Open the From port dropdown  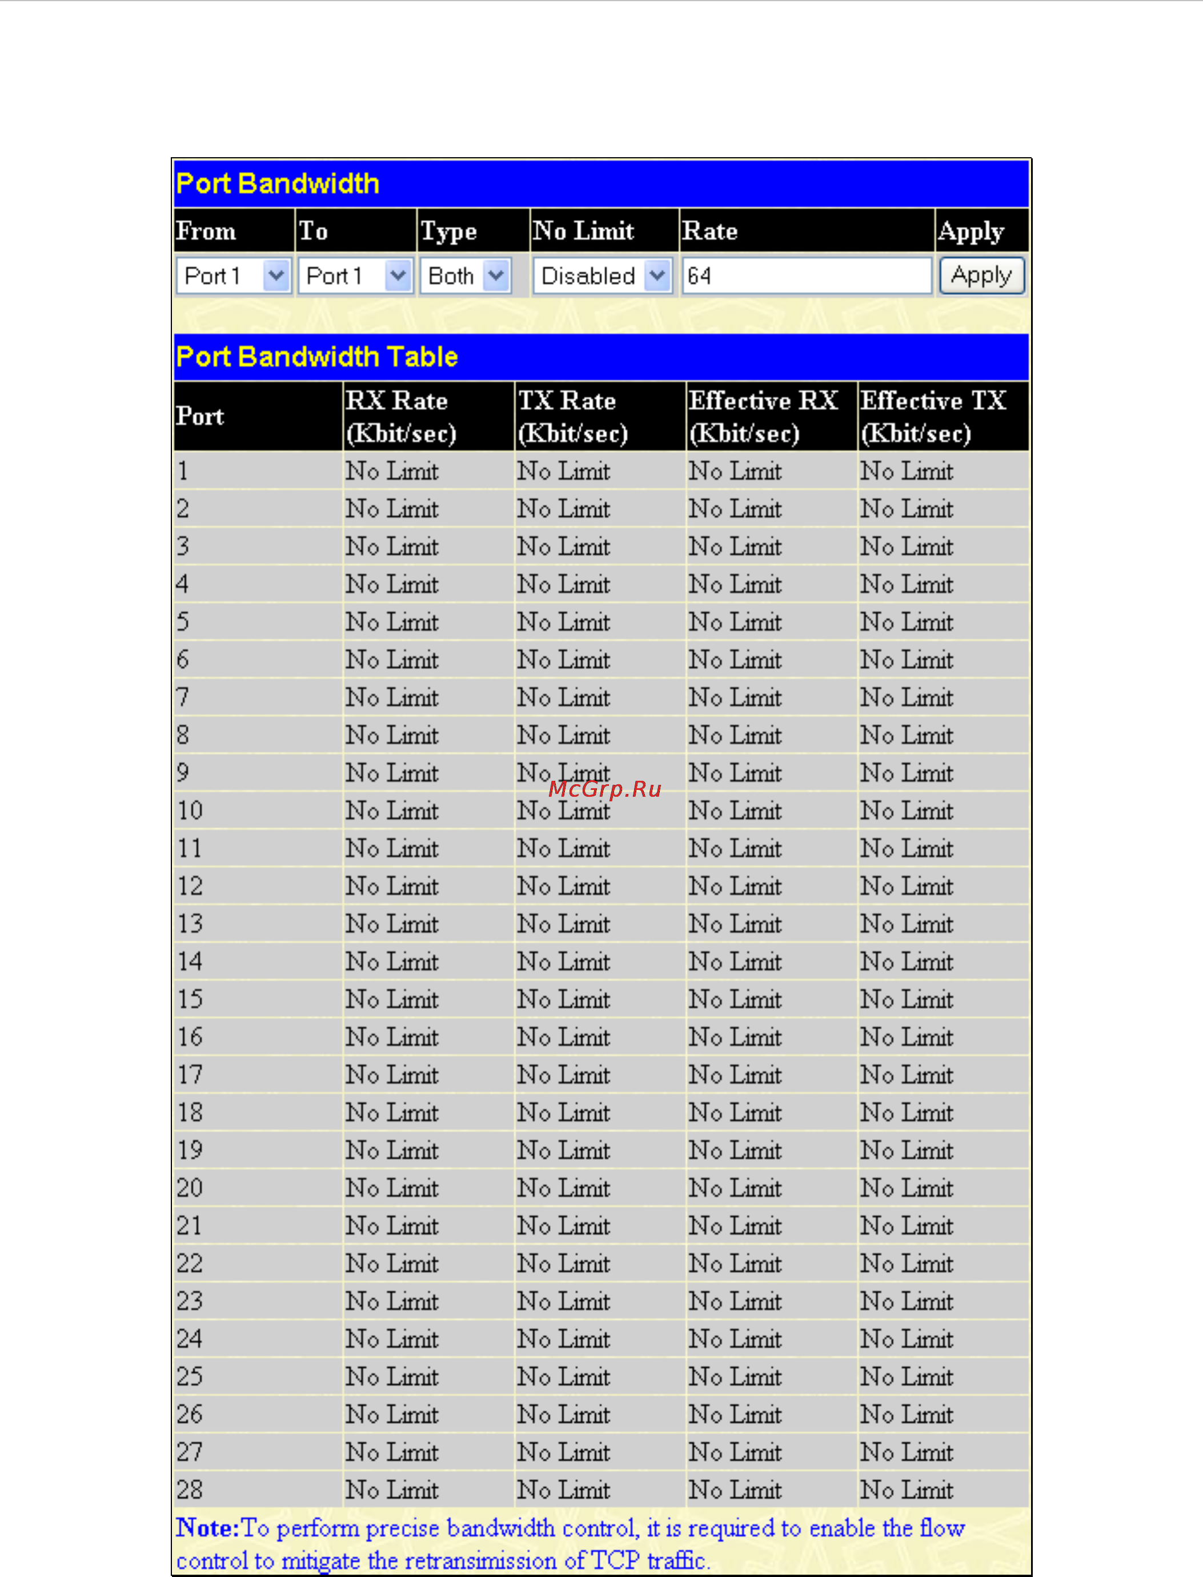click(x=234, y=276)
